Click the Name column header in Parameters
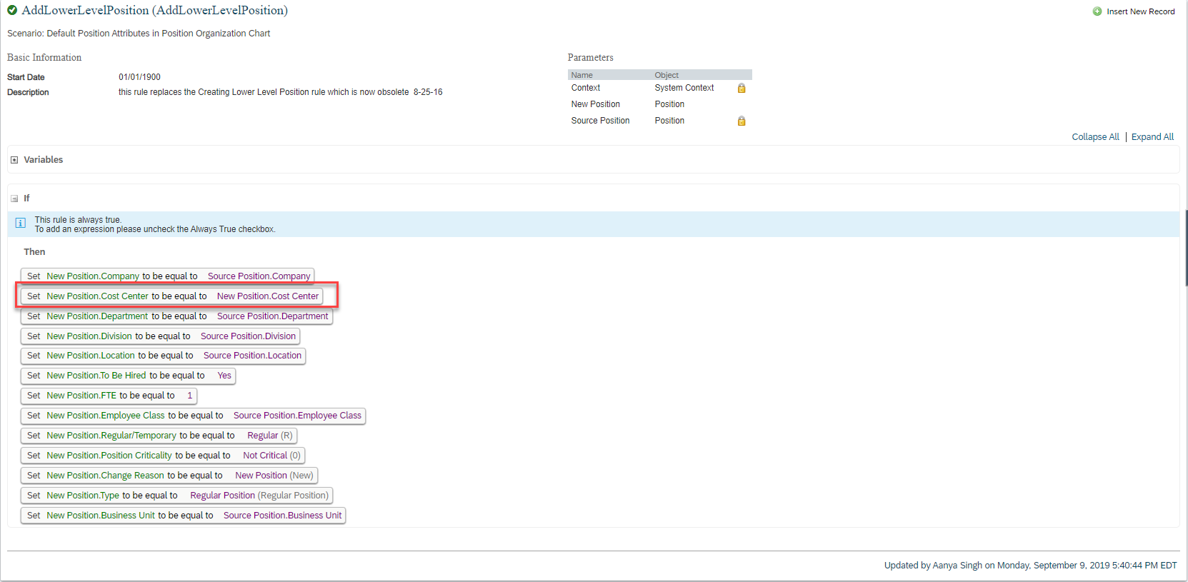Image resolution: width=1188 pixels, height=582 pixels. coord(582,75)
